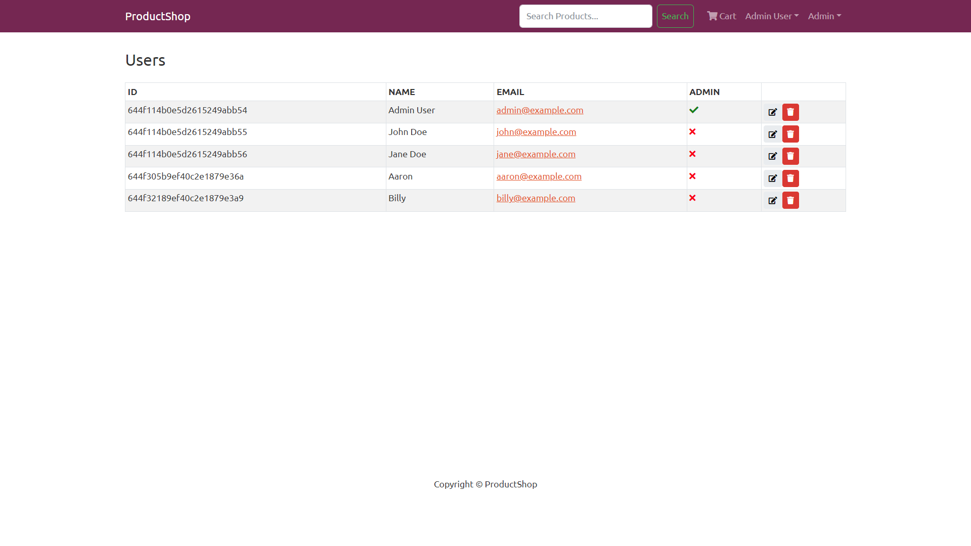
Task: Open the shopping Cart link
Action: pos(722,16)
